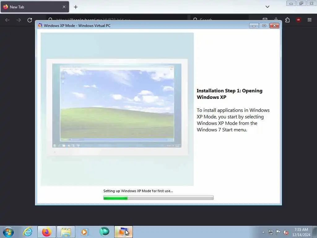
Task: Go back in the Firefox window
Action: coord(7,20)
